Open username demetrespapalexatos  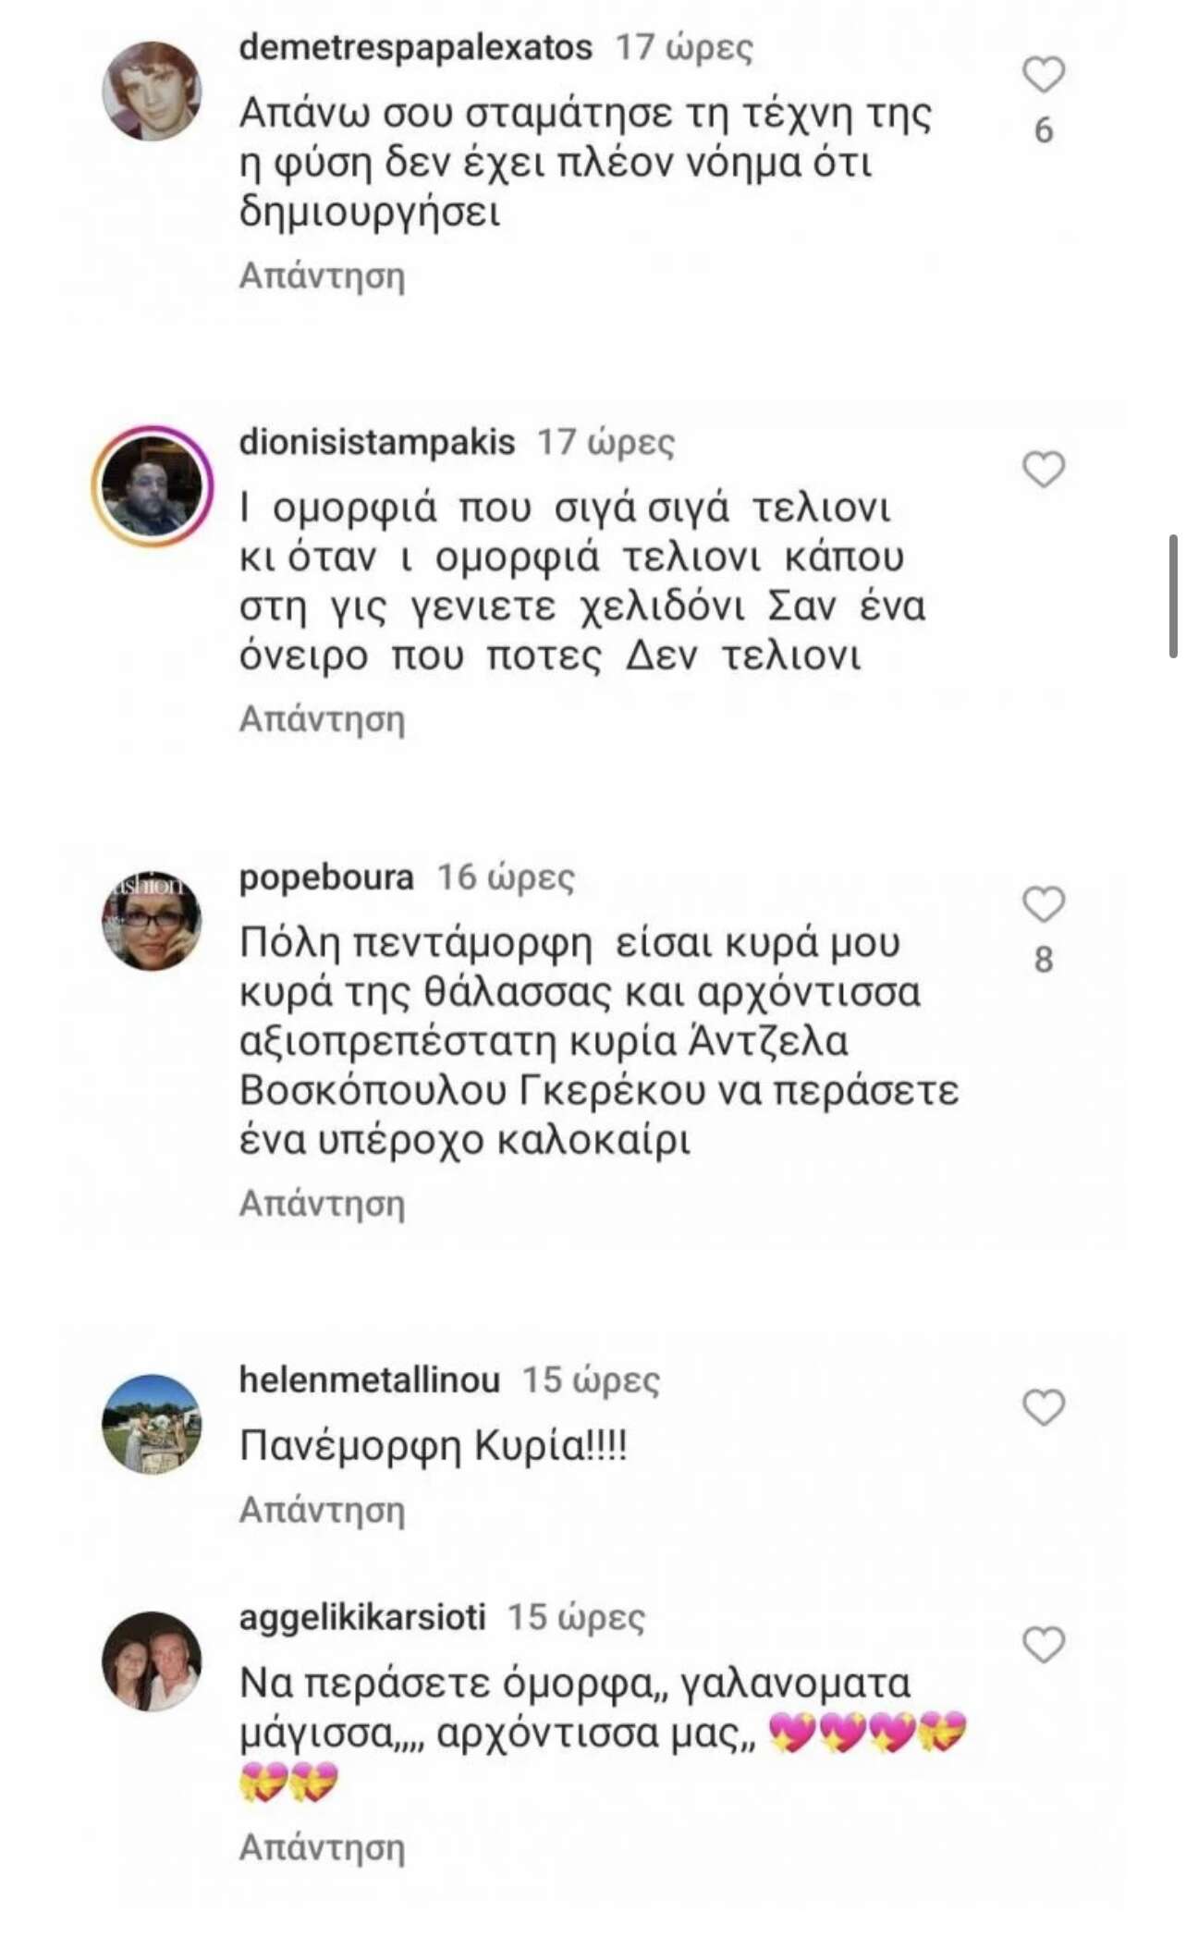pyautogui.click(x=415, y=47)
